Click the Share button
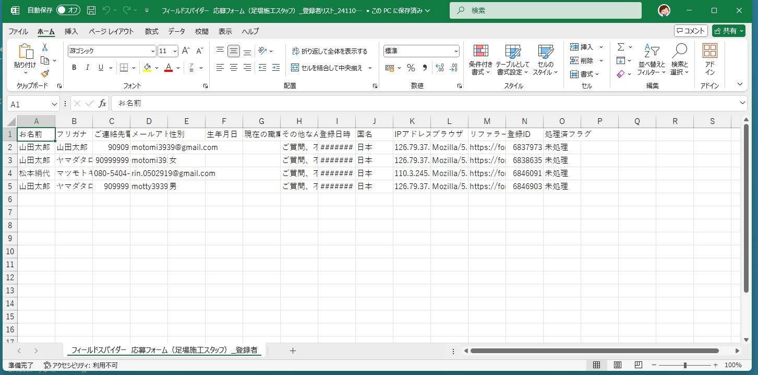Screen dimensions: 758x375 coord(728,31)
